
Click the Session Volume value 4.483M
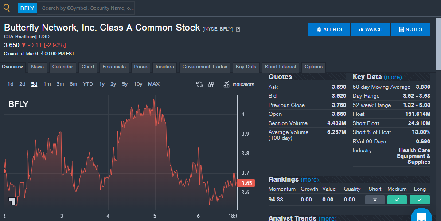337,123
